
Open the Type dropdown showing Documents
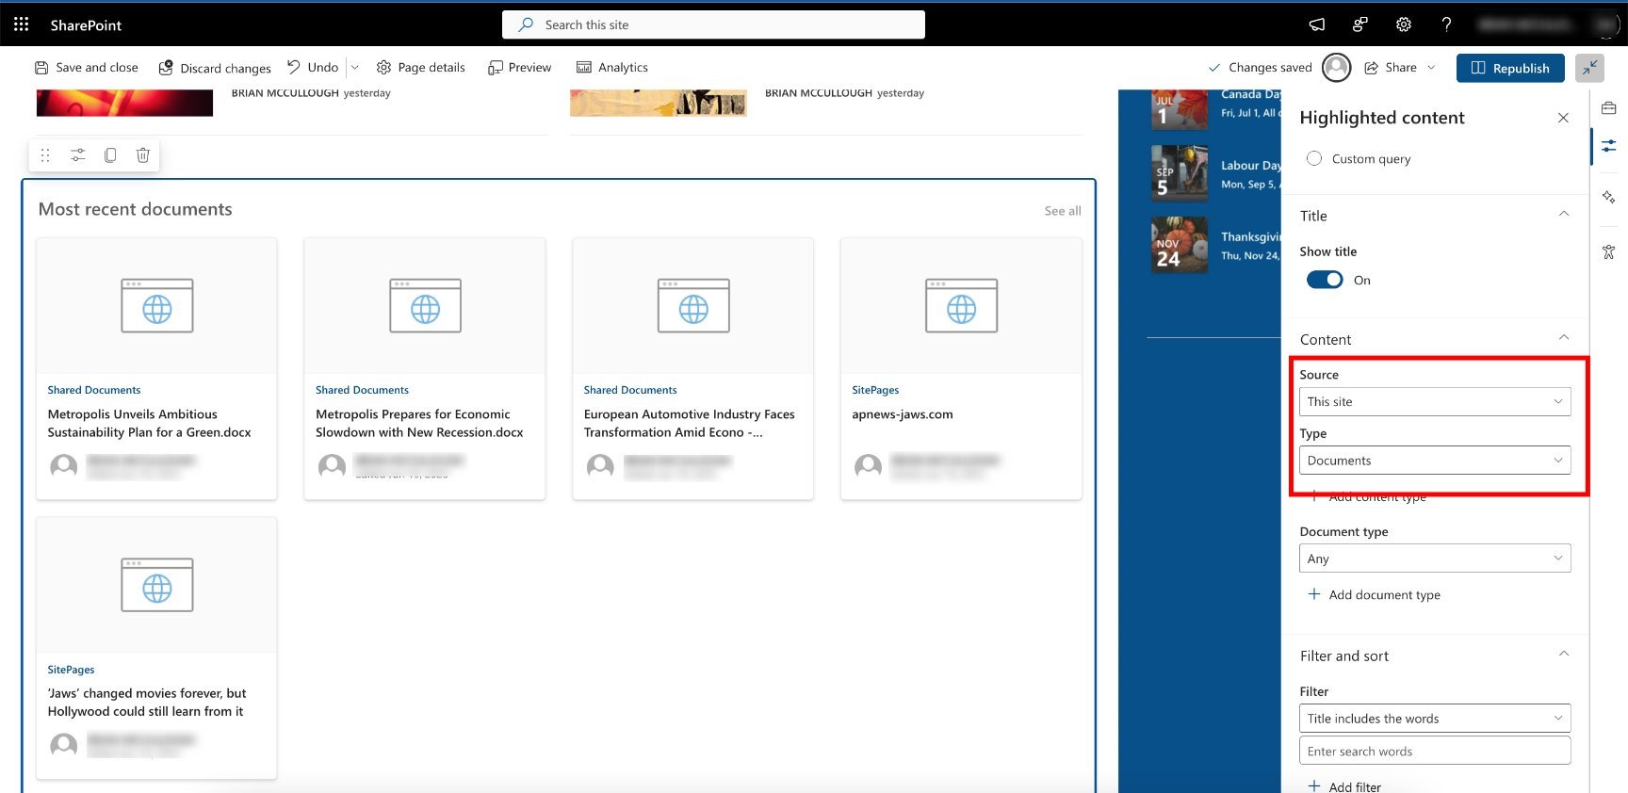1435,461
